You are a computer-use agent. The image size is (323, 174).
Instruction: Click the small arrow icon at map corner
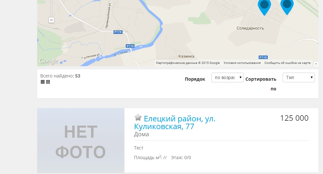click(x=316, y=64)
